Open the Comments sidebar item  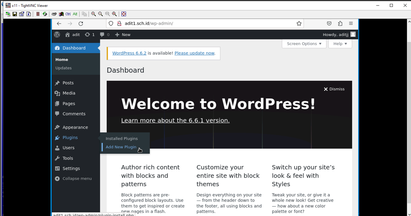click(x=76, y=114)
